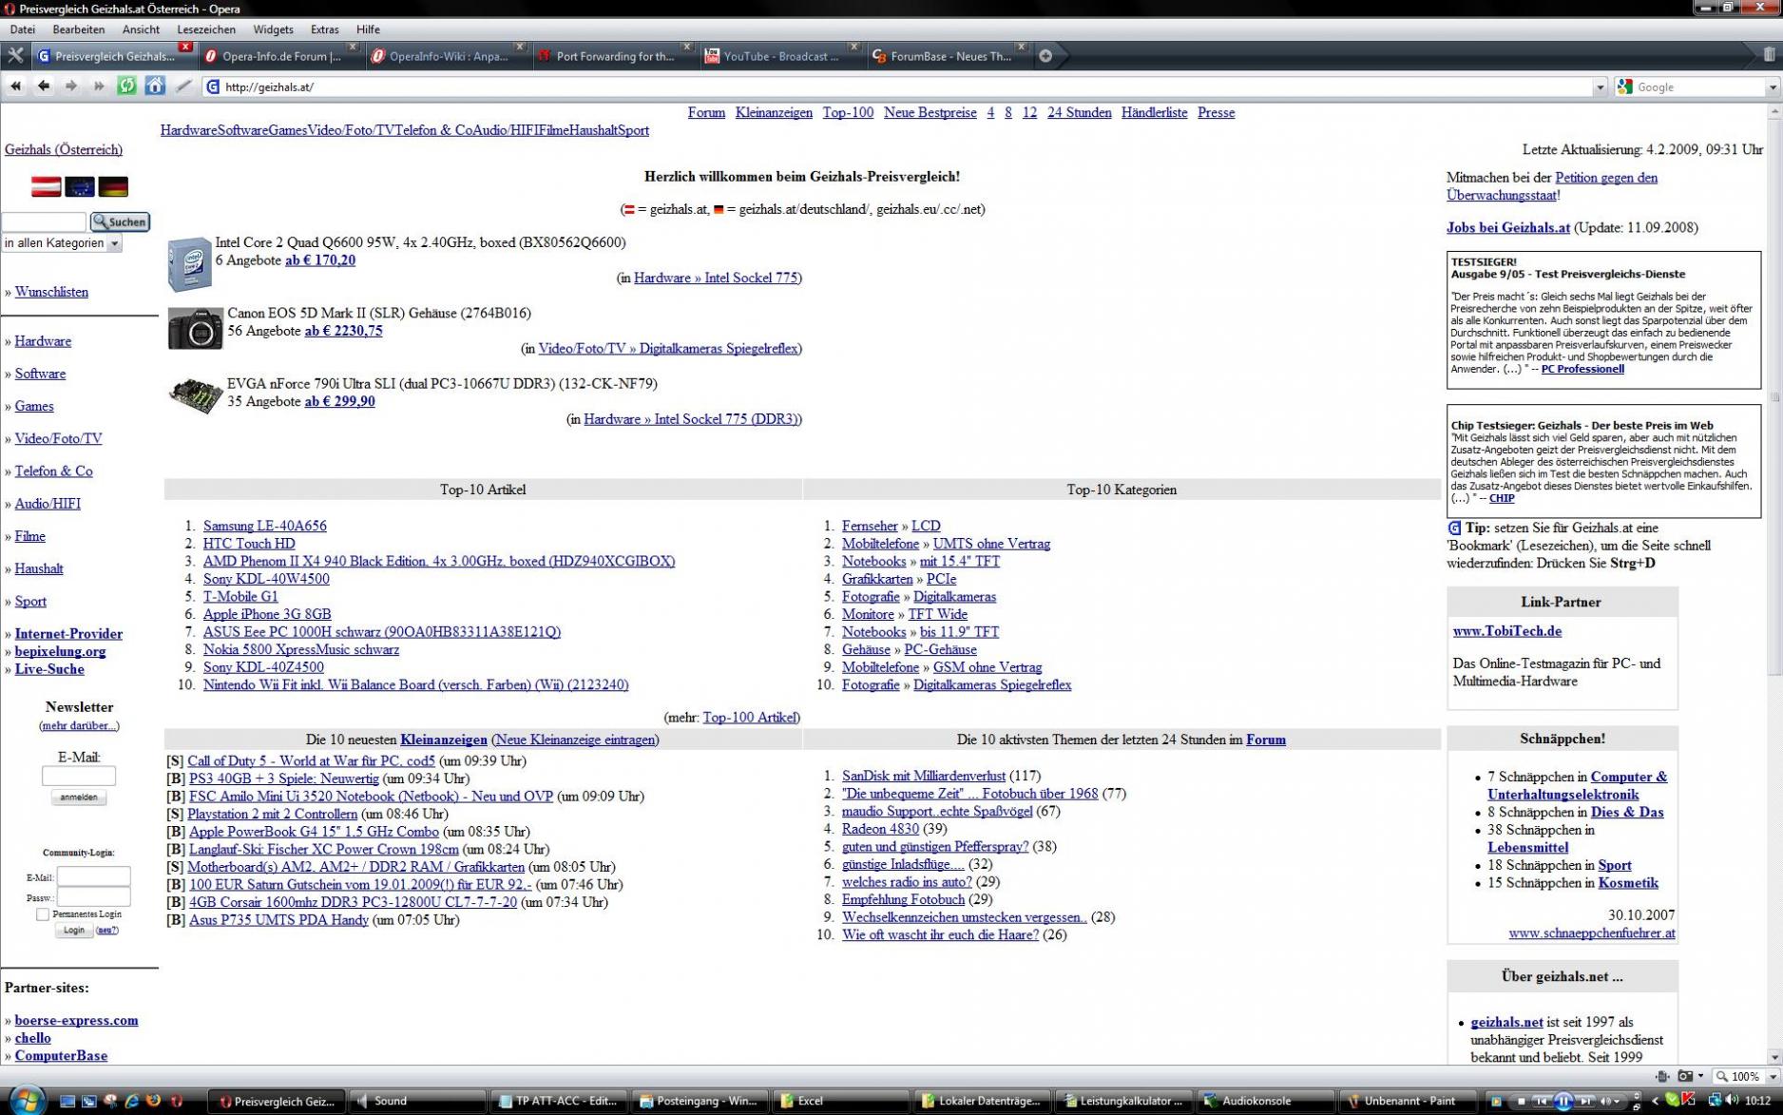
Task: Click the Suchen search button
Action: (x=120, y=221)
